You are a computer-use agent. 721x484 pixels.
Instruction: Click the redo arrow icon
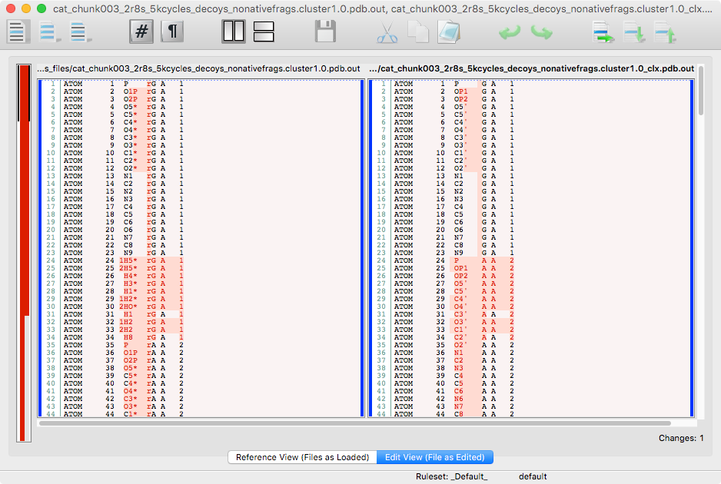(541, 32)
